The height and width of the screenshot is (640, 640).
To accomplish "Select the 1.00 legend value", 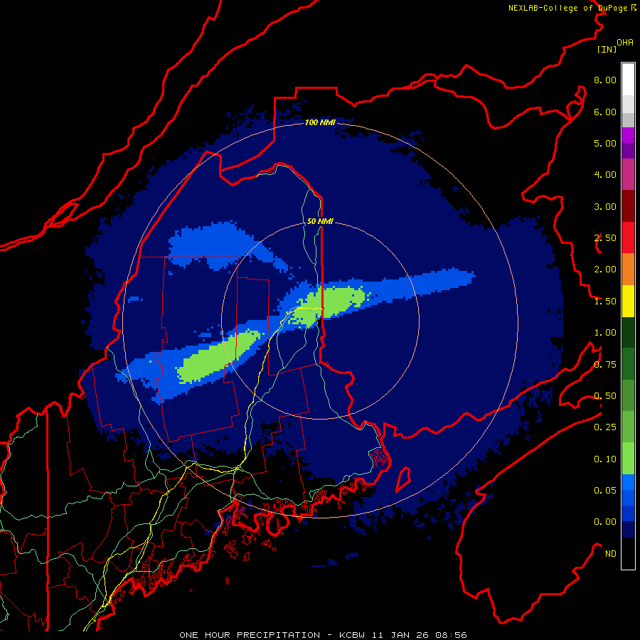I will 605,333.
